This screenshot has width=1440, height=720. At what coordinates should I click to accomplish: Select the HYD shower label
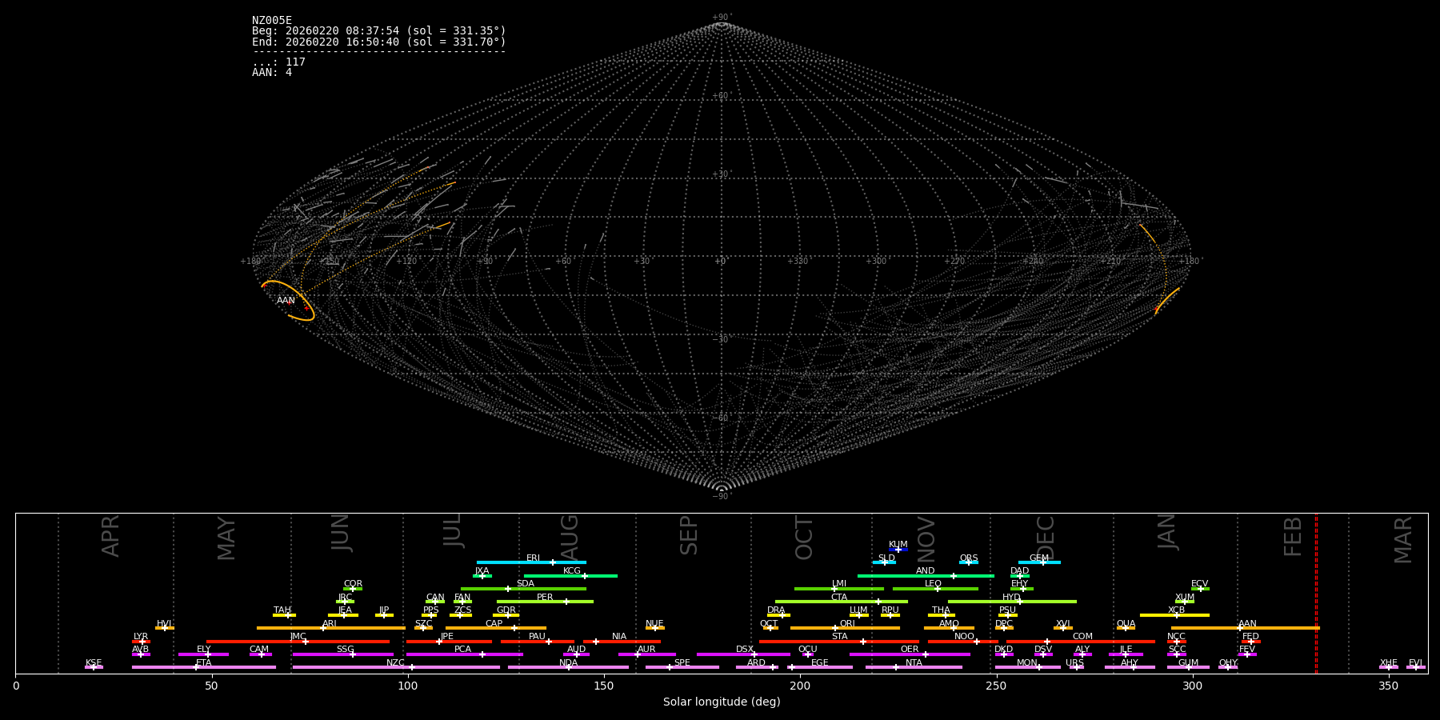tap(1012, 598)
